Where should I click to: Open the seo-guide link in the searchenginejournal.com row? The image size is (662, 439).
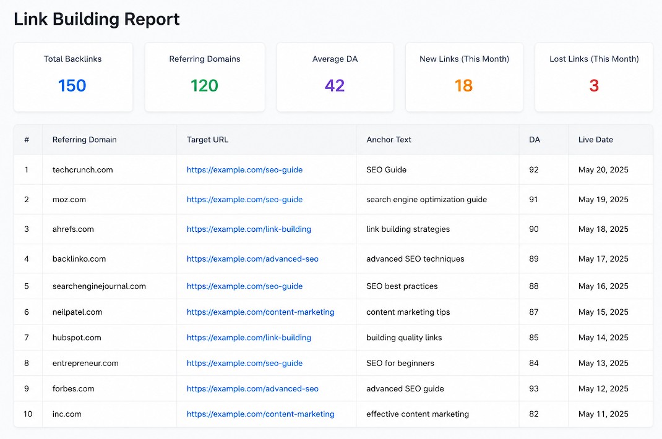[244, 286]
